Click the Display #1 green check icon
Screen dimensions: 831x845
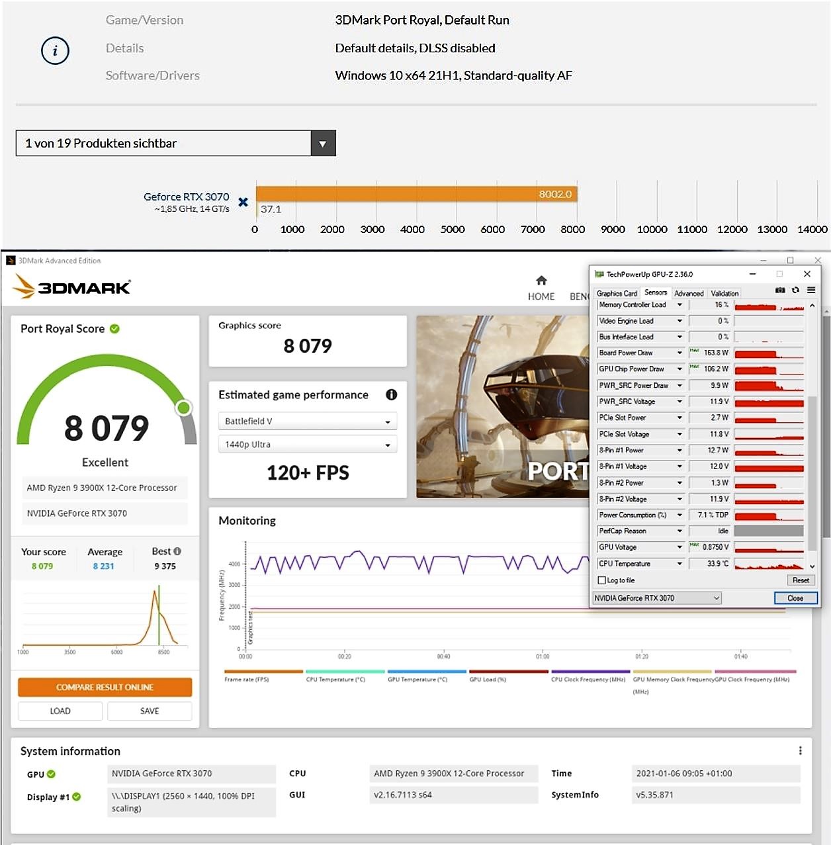77,797
